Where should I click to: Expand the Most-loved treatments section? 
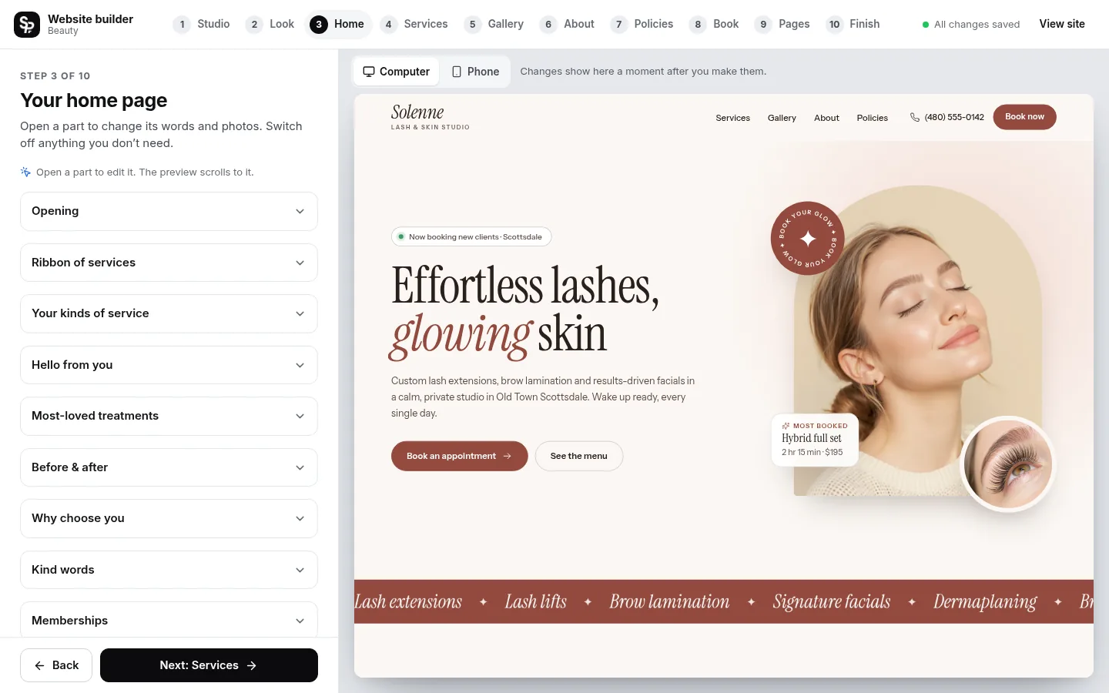click(x=169, y=416)
